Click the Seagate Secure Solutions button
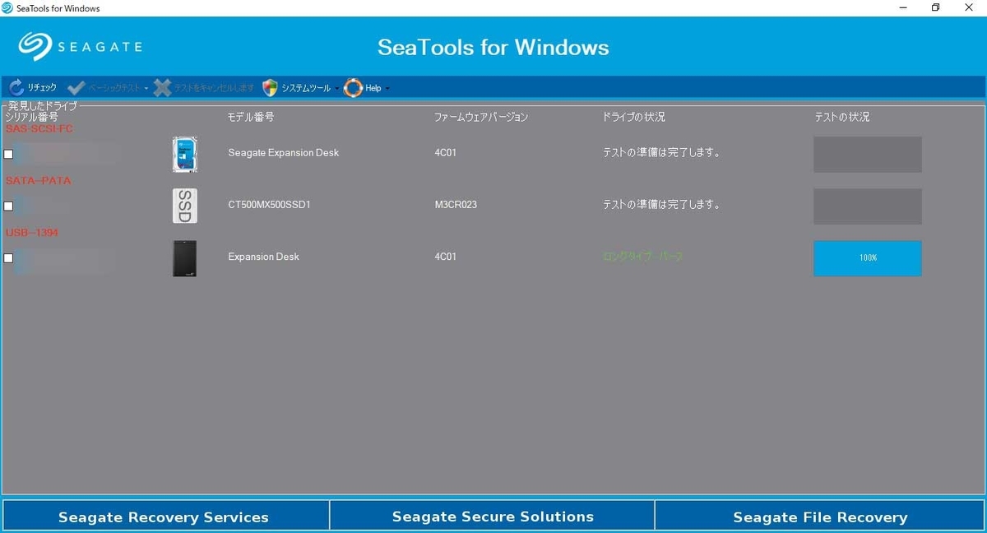 [493, 517]
